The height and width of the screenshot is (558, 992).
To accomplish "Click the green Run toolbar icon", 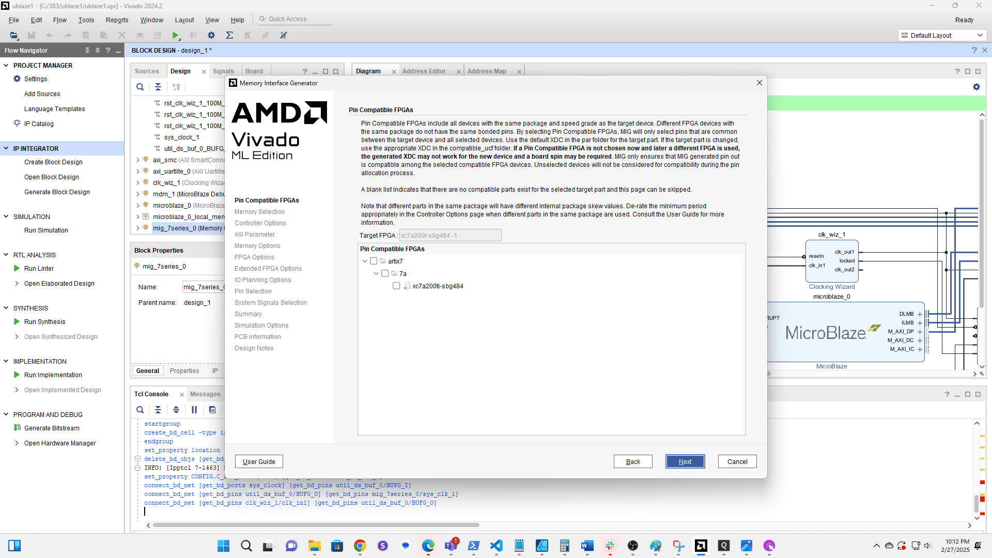I will [x=176, y=35].
